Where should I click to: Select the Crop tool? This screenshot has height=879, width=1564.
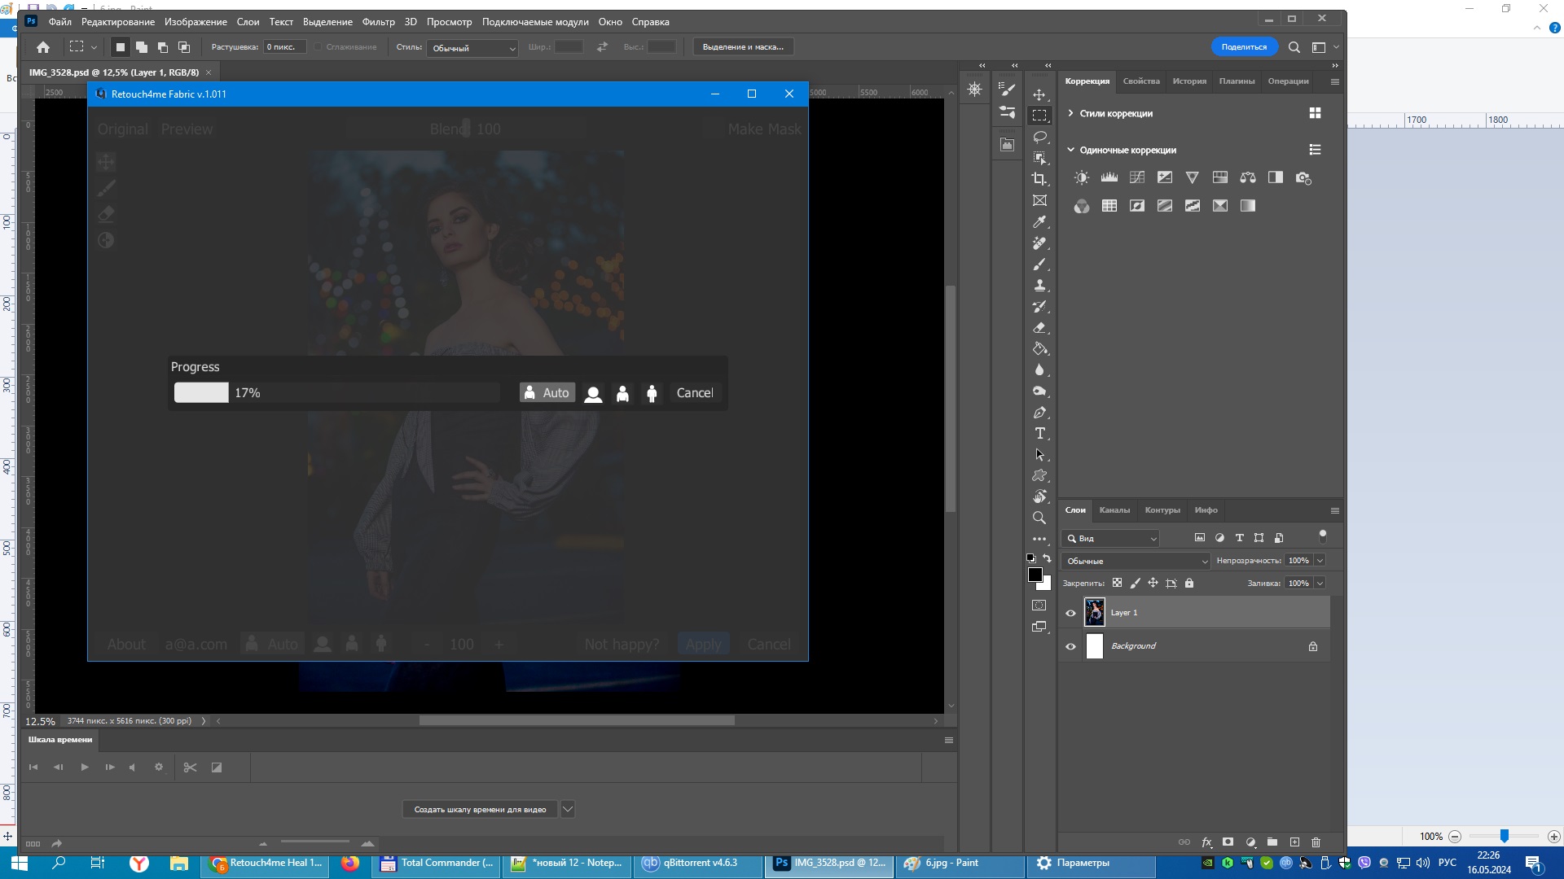pyautogui.click(x=1039, y=179)
